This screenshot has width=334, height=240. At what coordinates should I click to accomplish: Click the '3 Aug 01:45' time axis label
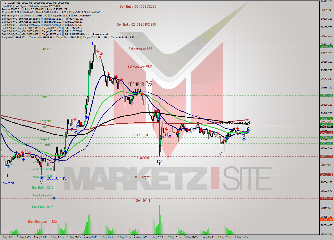(x=191, y=237)
